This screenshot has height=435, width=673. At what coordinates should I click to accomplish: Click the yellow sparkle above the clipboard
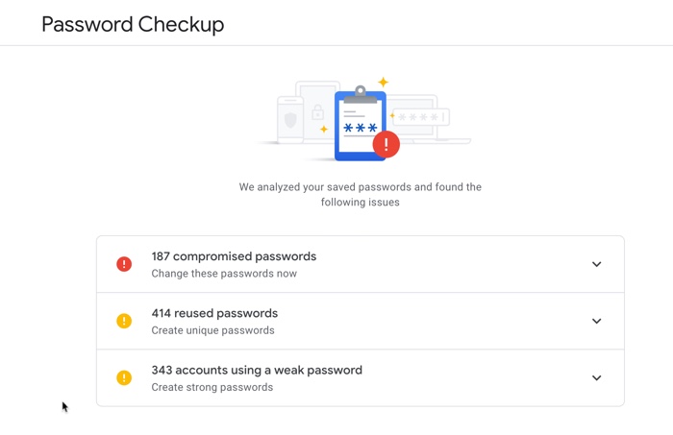pos(383,82)
